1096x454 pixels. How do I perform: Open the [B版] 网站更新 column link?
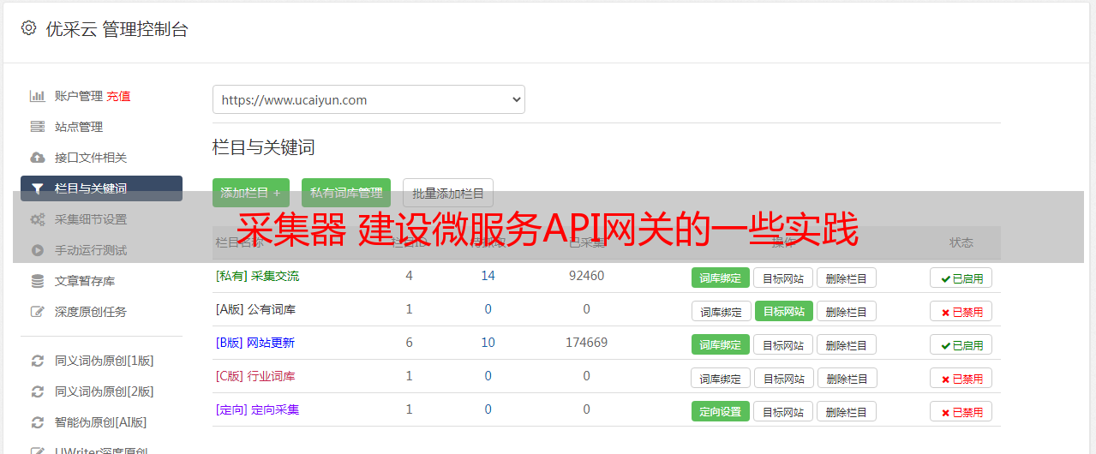pos(255,343)
